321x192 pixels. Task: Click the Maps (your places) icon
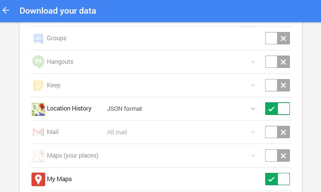[38, 156]
